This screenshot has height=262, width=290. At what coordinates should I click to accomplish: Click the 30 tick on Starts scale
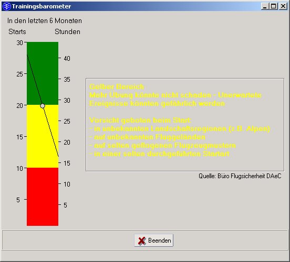20,43
